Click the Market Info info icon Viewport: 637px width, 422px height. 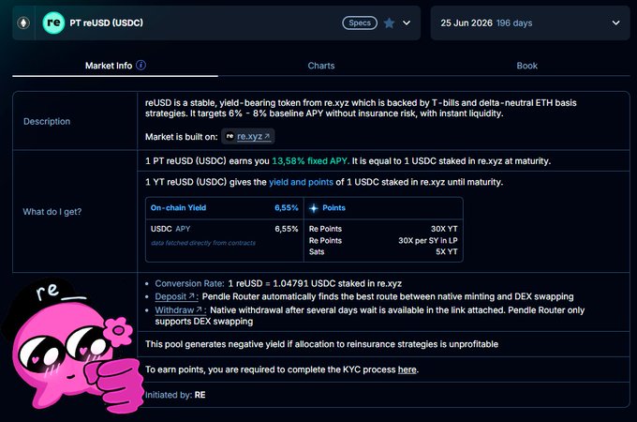[x=141, y=65]
